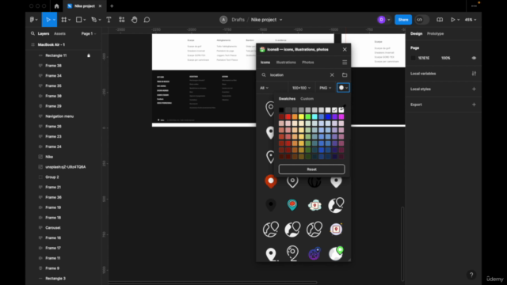The height and width of the screenshot is (285, 507).
Task: Select the Rectangle shape tool
Action: [x=78, y=20]
